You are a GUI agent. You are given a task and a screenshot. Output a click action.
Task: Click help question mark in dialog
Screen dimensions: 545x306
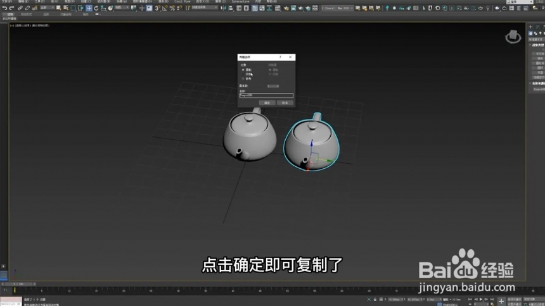[280, 58]
